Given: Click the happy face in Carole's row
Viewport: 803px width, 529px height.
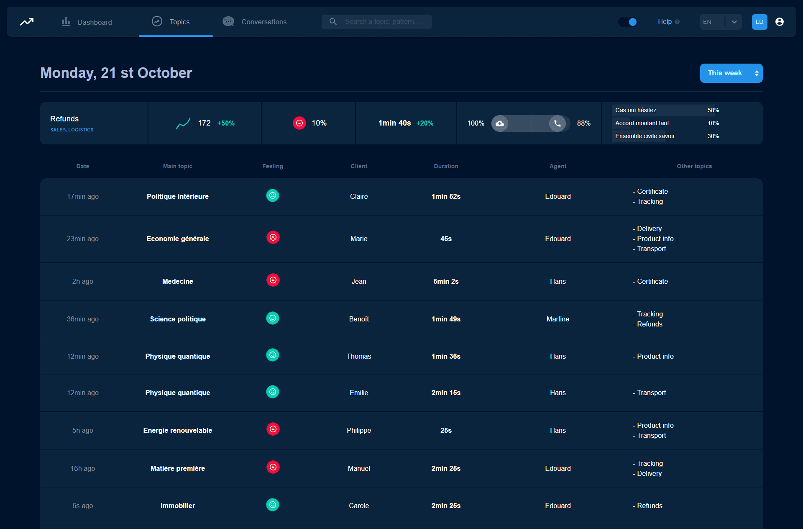Looking at the screenshot, I should [273, 505].
